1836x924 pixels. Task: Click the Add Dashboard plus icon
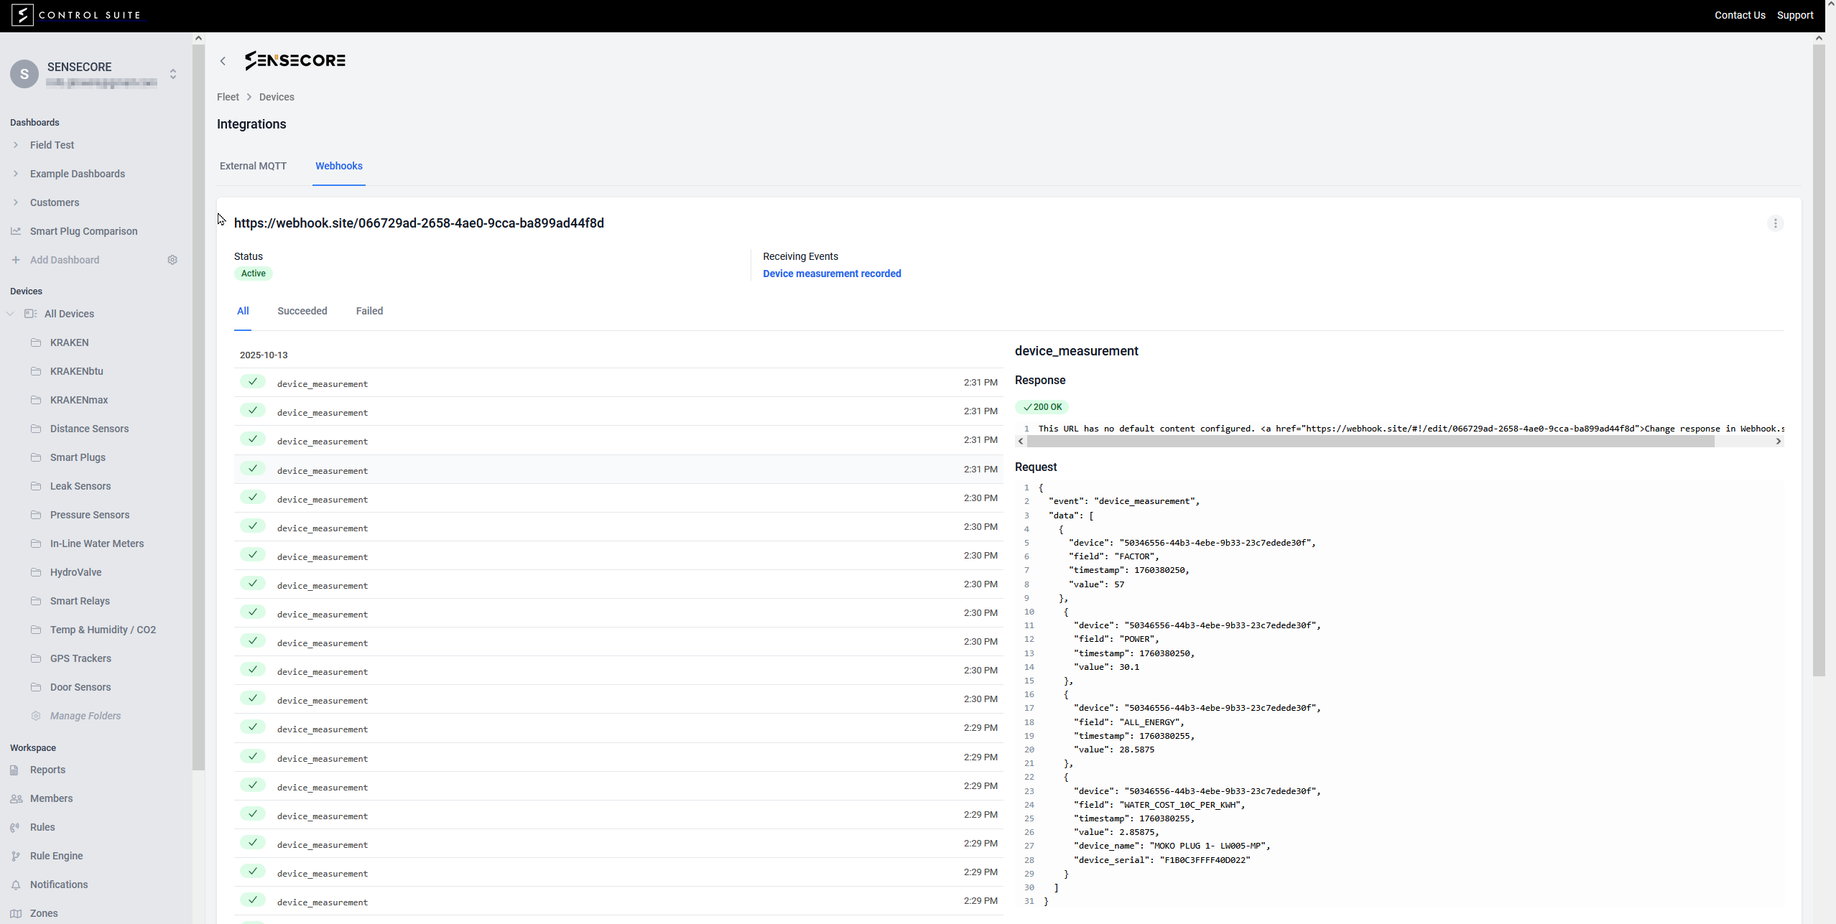pos(16,260)
